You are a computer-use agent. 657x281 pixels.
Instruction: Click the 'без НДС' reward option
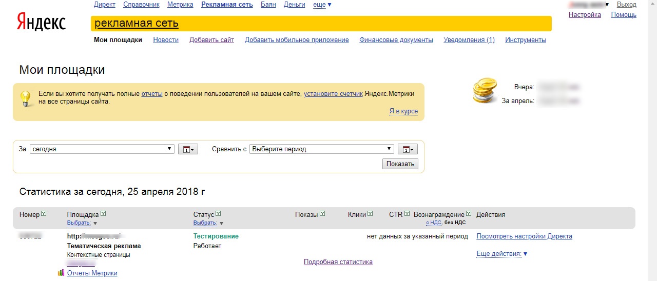coord(455,223)
